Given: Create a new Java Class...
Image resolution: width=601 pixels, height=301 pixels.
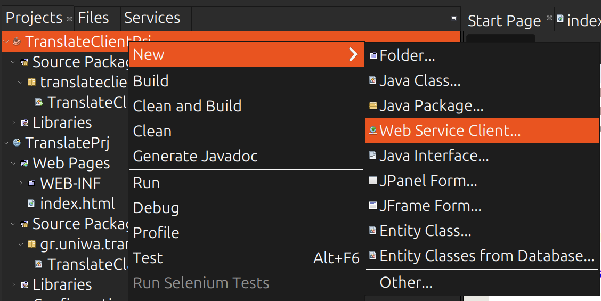Looking at the screenshot, I should (482, 80).
